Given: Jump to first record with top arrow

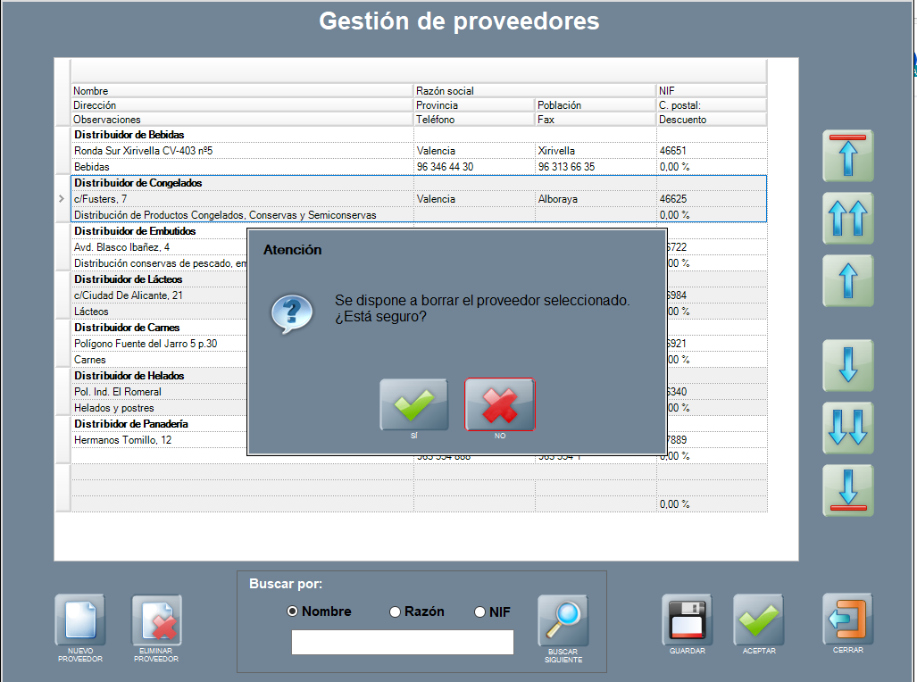Looking at the screenshot, I should pos(847,156).
